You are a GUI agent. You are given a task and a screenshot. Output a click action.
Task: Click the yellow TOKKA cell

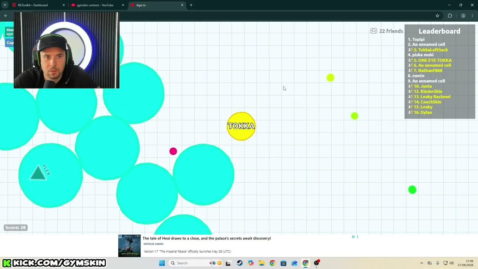(x=241, y=126)
